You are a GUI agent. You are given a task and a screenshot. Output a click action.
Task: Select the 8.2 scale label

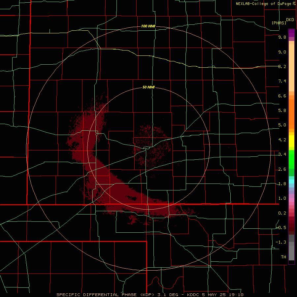tap(282, 66)
